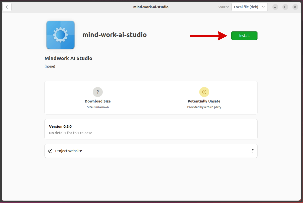Image resolution: width=303 pixels, height=203 pixels.
Task: Click the chevron arrow in Source selector
Action: pos(263,7)
